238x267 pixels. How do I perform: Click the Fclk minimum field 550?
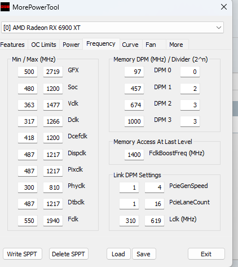pyautogui.click(x=28, y=221)
